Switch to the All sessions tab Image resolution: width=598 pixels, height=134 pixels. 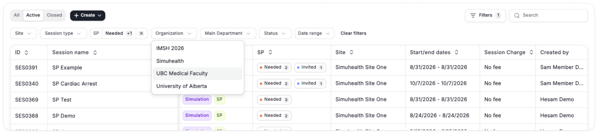click(x=17, y=15)
